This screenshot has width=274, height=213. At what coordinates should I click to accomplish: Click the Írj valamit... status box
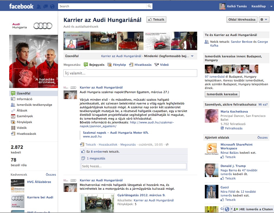click(130, 73)
